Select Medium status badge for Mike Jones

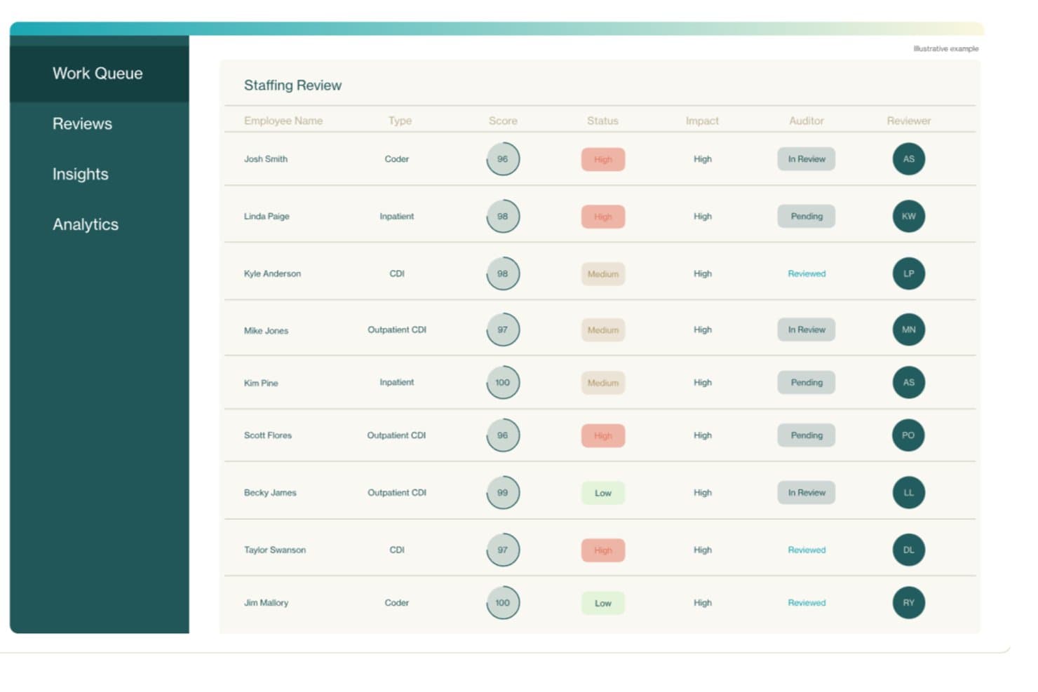pyautogui.click(x=603, y=330)
